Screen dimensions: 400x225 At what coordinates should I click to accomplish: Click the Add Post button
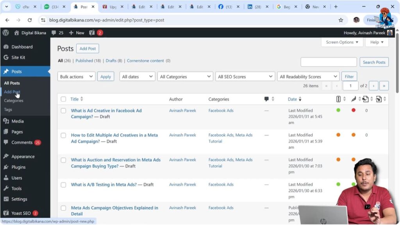(87, 48)
